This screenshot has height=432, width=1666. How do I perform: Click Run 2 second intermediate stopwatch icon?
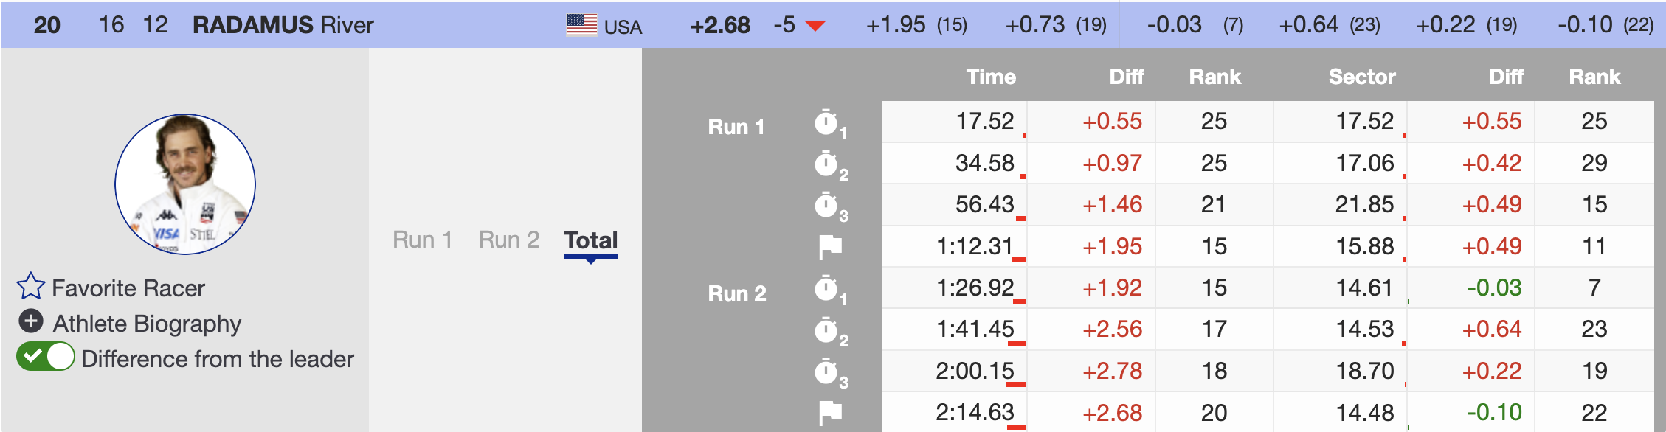(x=828, y=331)
